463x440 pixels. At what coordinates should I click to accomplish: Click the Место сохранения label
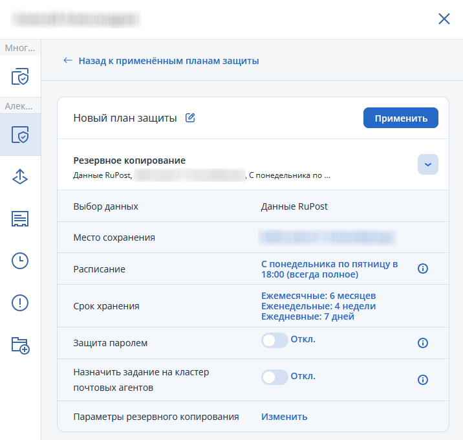click(114, 237)
